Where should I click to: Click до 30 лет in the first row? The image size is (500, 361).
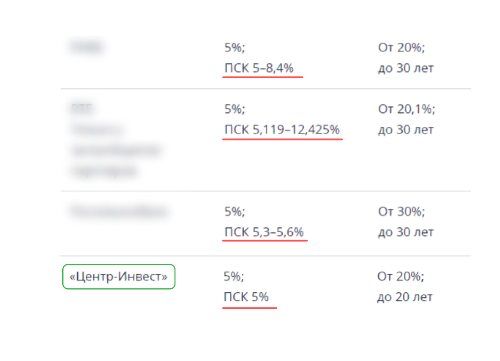point(406,68)
